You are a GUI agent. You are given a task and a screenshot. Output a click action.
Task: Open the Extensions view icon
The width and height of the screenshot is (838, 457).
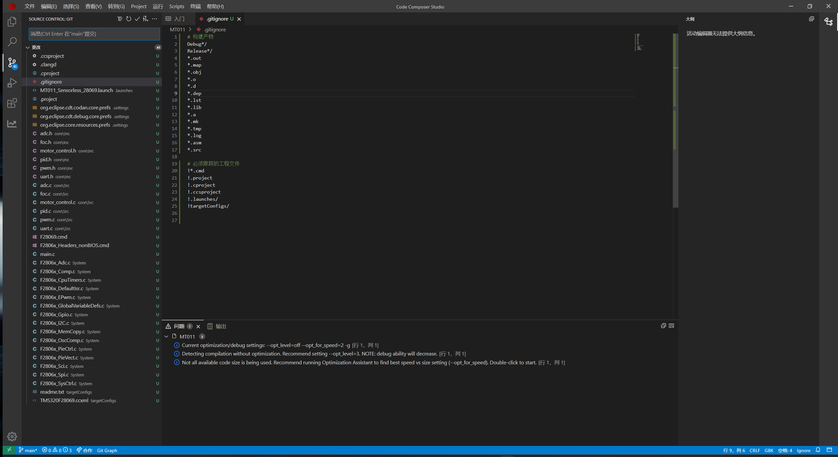click(x=12, y=103)
